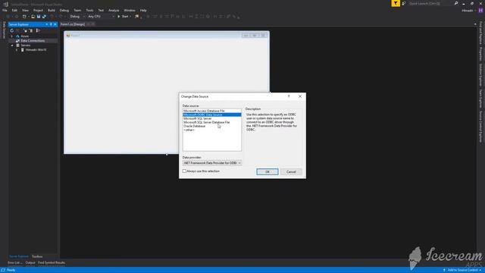Select Oracle Database entry
This screenshot has width=485, height=273.
pyautogui.click(x=212, y=126)
